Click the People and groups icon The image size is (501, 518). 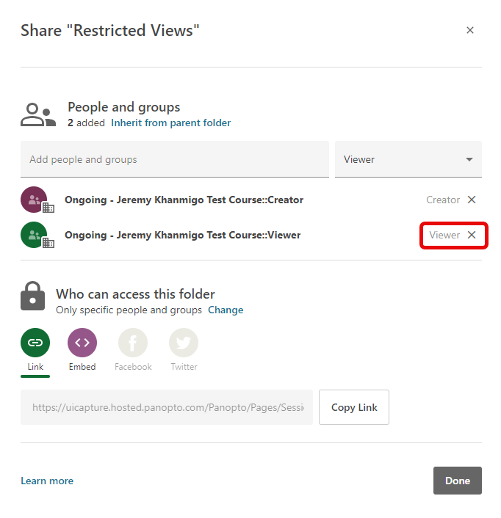(x=37, y=114)
